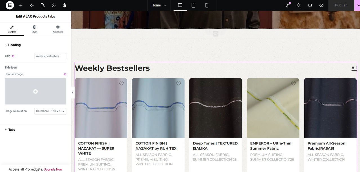360x172 pixels.
Task: Switch to mobile responsive view
Action: [x=207, y=5]
